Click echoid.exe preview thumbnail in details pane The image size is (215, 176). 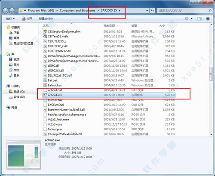(x=24, y=155)
